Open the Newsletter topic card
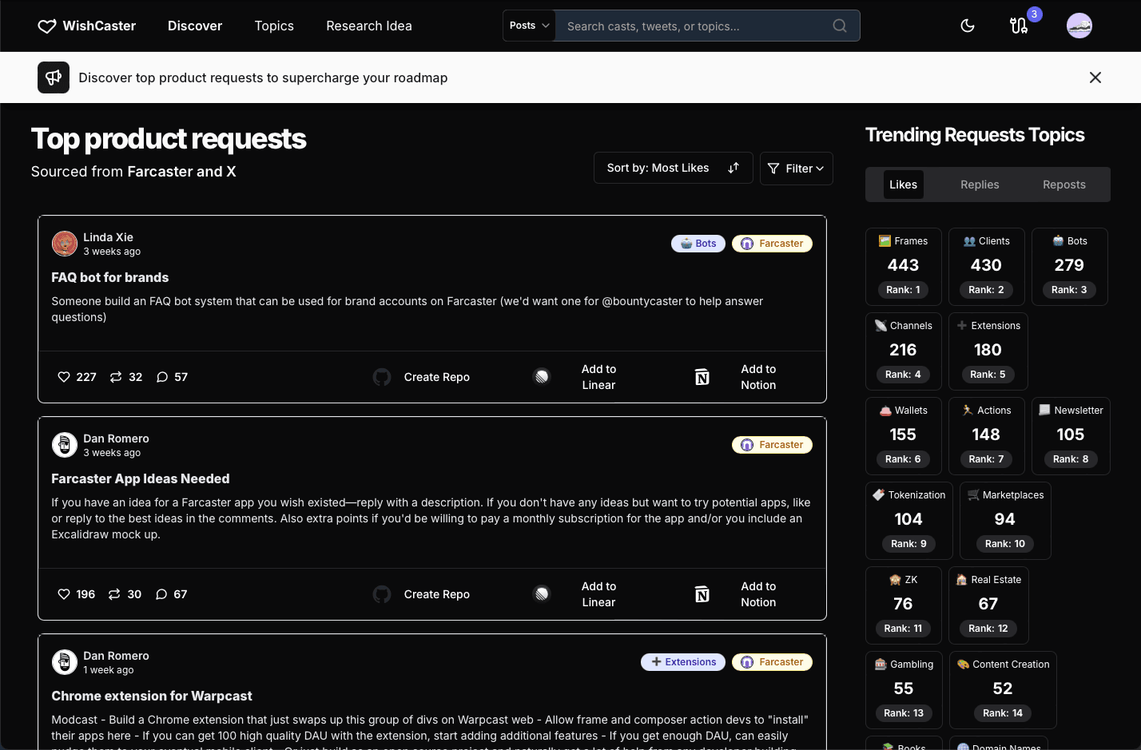Viewport: 1141px width, 750px height. [x=1071, y=436]
